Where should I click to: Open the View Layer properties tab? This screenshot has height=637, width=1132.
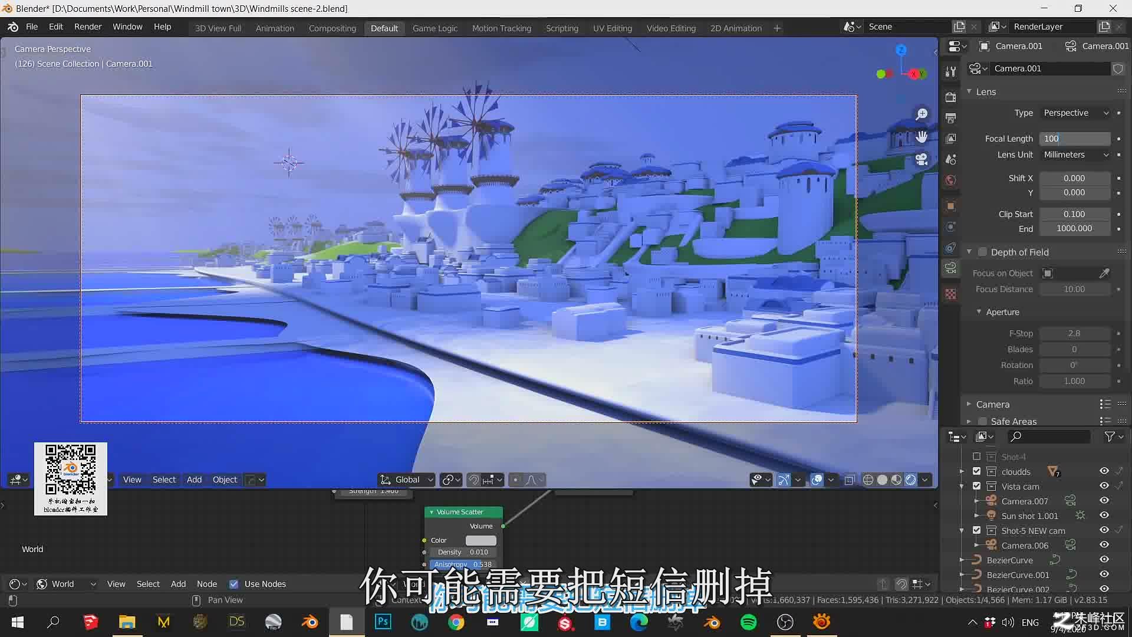click(950, 139)
